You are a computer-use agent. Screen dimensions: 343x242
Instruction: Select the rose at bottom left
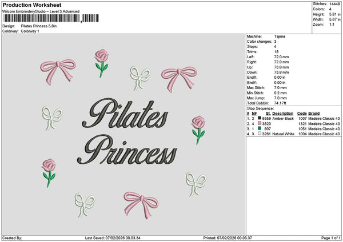49,172
